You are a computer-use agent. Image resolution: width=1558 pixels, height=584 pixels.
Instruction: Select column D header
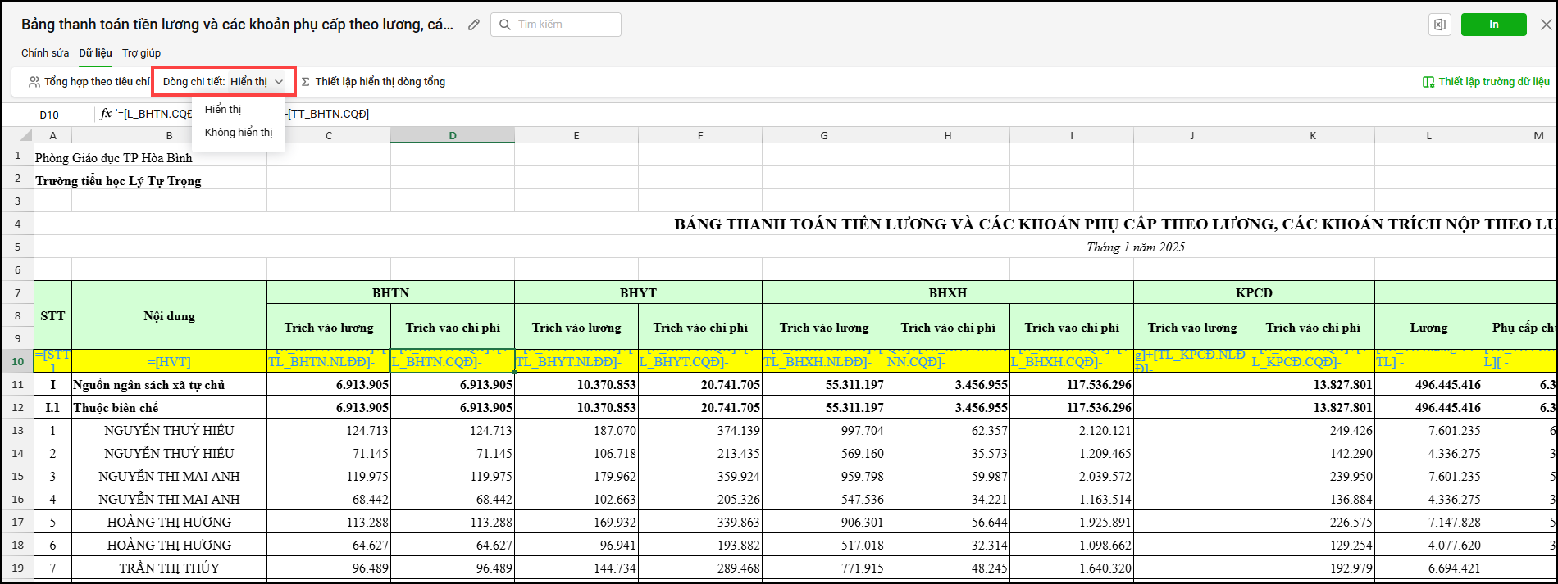click(x=452, y=135)
